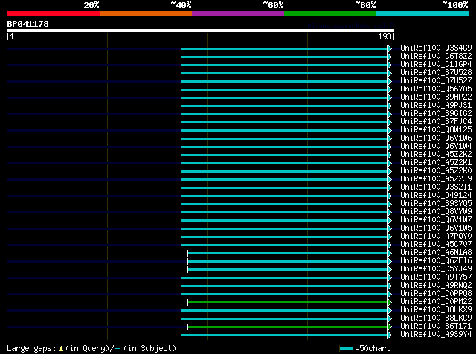476x354 pixels.
Task: Select the UniRef100_A5C707 label
Action: click(436, 245)
